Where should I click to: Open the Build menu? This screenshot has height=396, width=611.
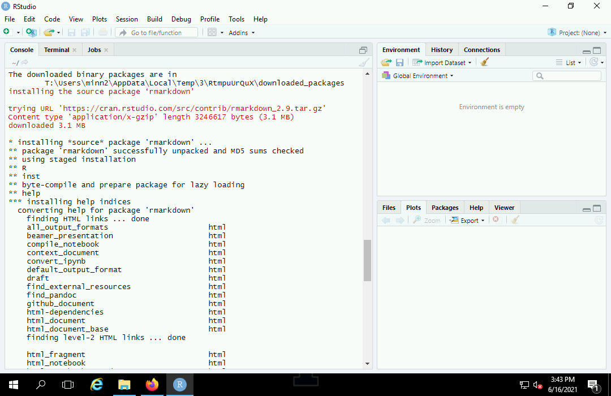point(154,19)
